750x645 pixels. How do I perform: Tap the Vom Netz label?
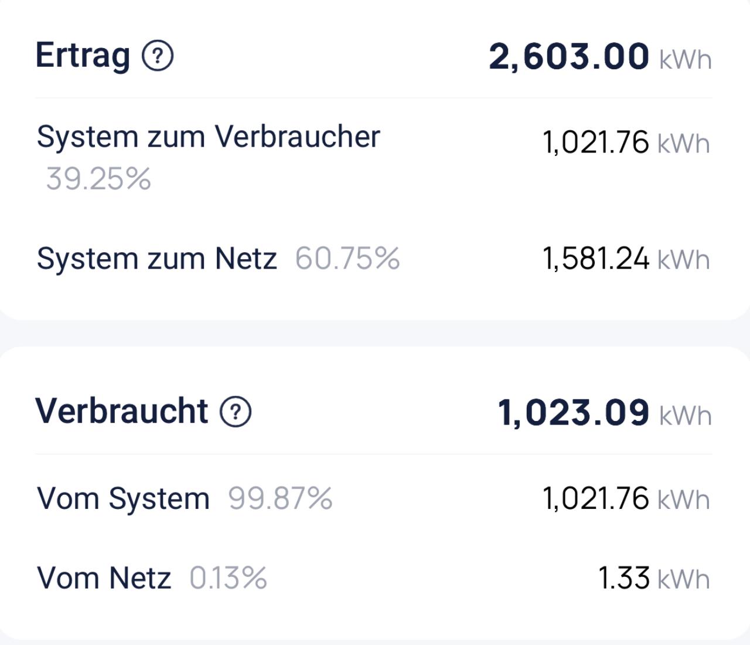point(104,578)
